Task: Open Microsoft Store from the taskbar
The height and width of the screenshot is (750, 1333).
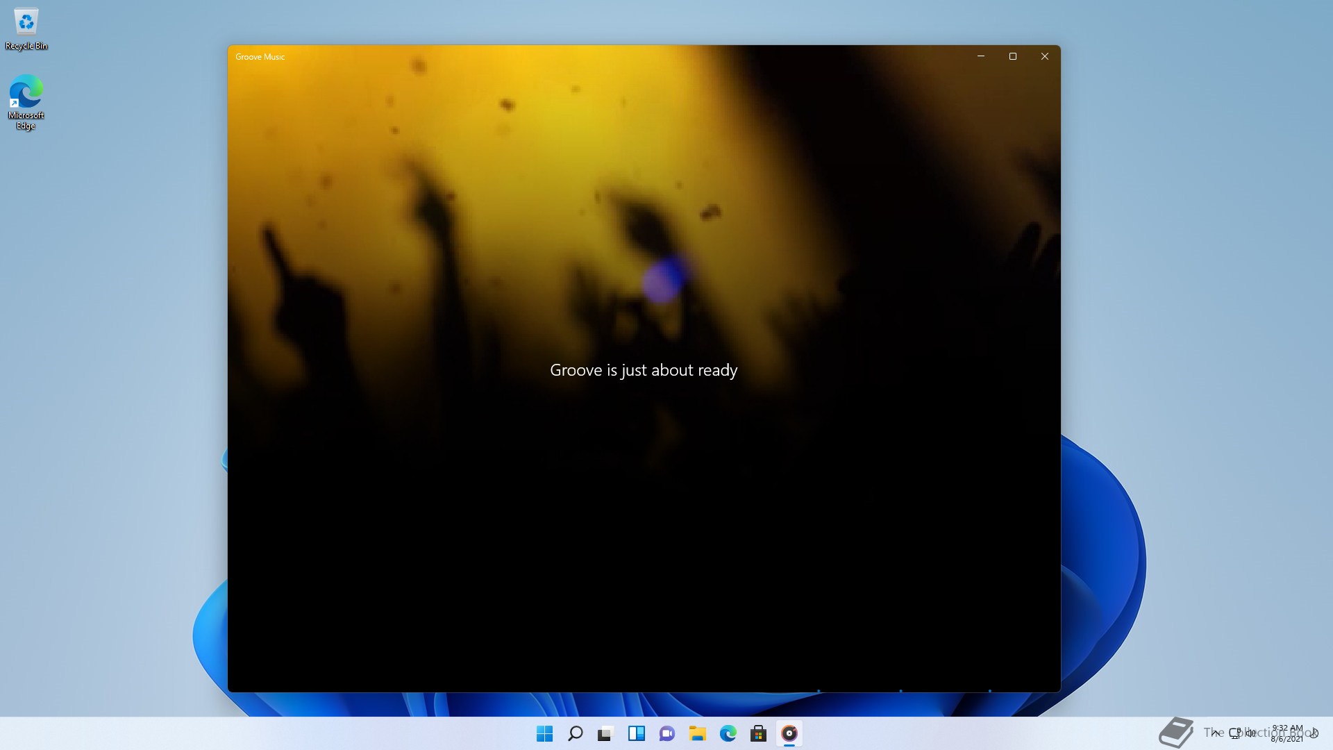Action: click(x=759, y=733)
